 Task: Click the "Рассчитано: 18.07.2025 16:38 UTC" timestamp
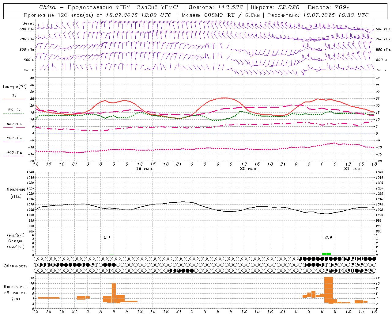[318, 15]
